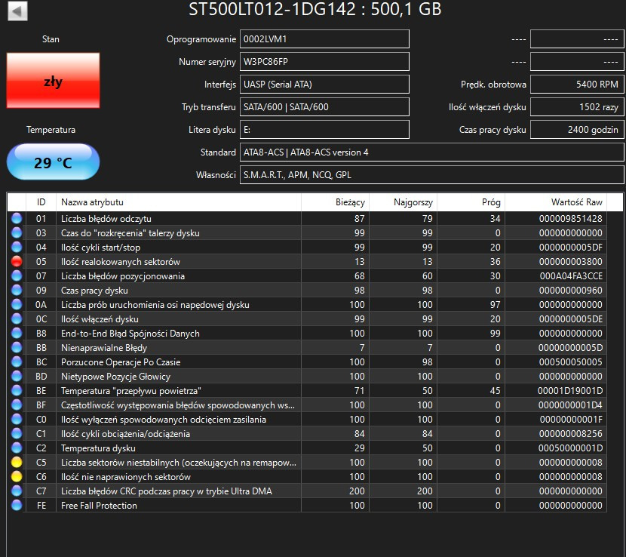
Task: Click the back arrow button
Action: (17, 11)
